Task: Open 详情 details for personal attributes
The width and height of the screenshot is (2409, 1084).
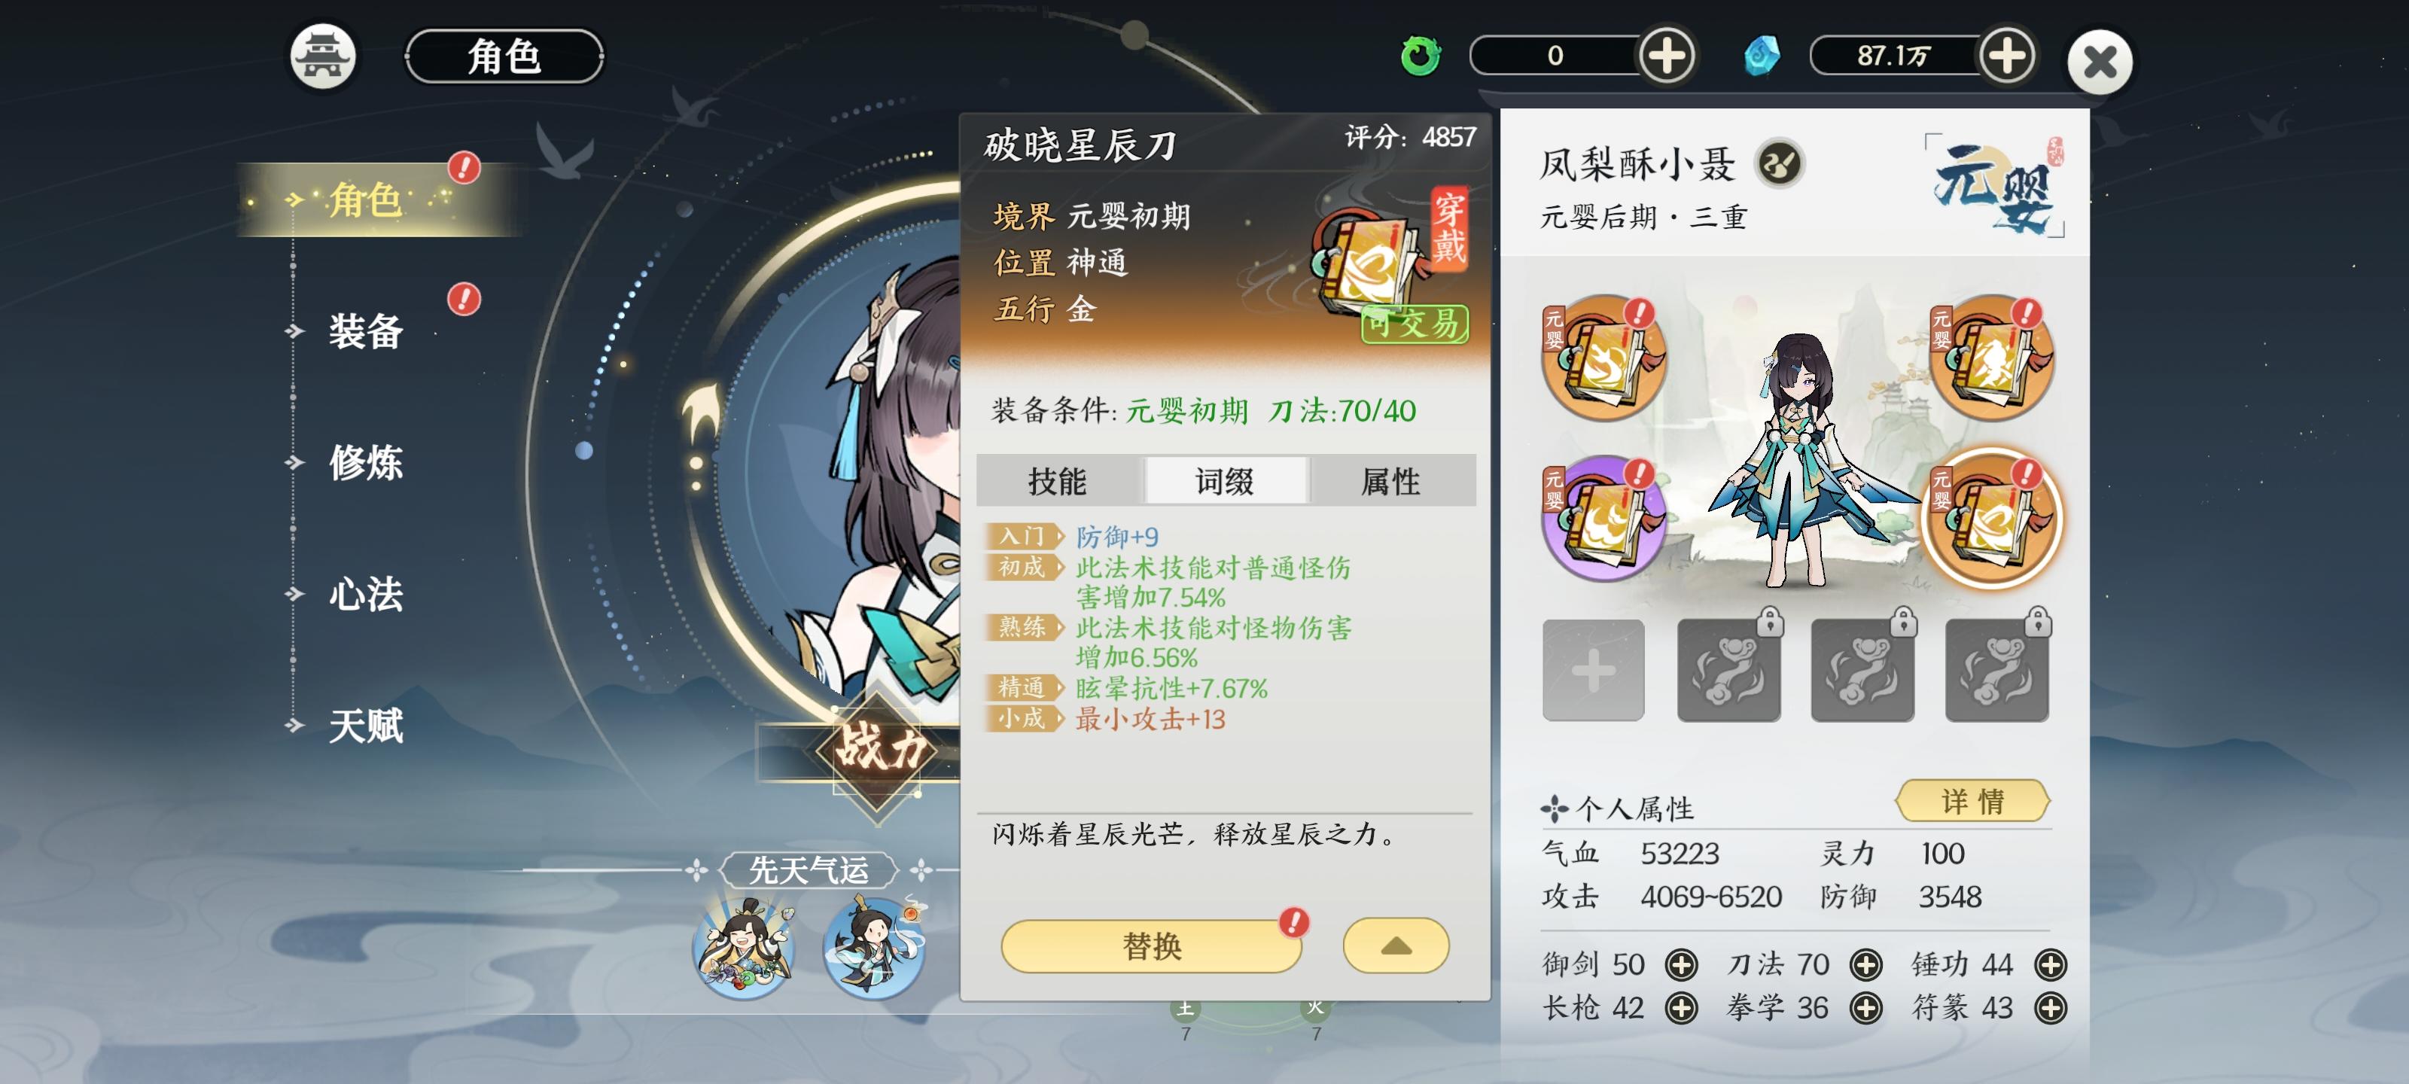Action: pos(1972,801)
